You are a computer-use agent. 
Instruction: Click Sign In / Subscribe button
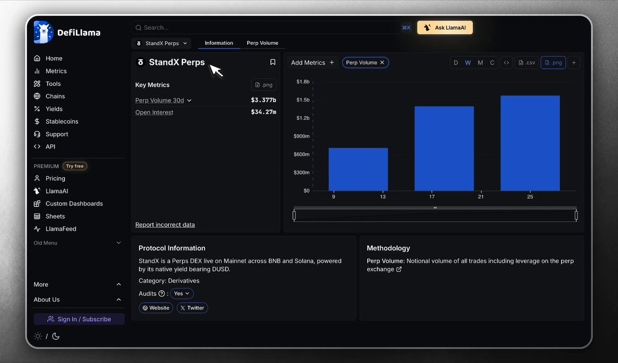click(x=79, y=319)
